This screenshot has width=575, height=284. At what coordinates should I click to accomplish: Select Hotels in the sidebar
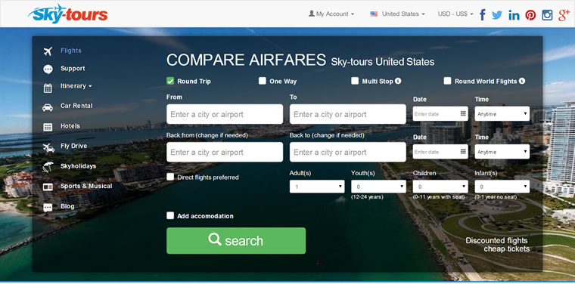(70, 126)
